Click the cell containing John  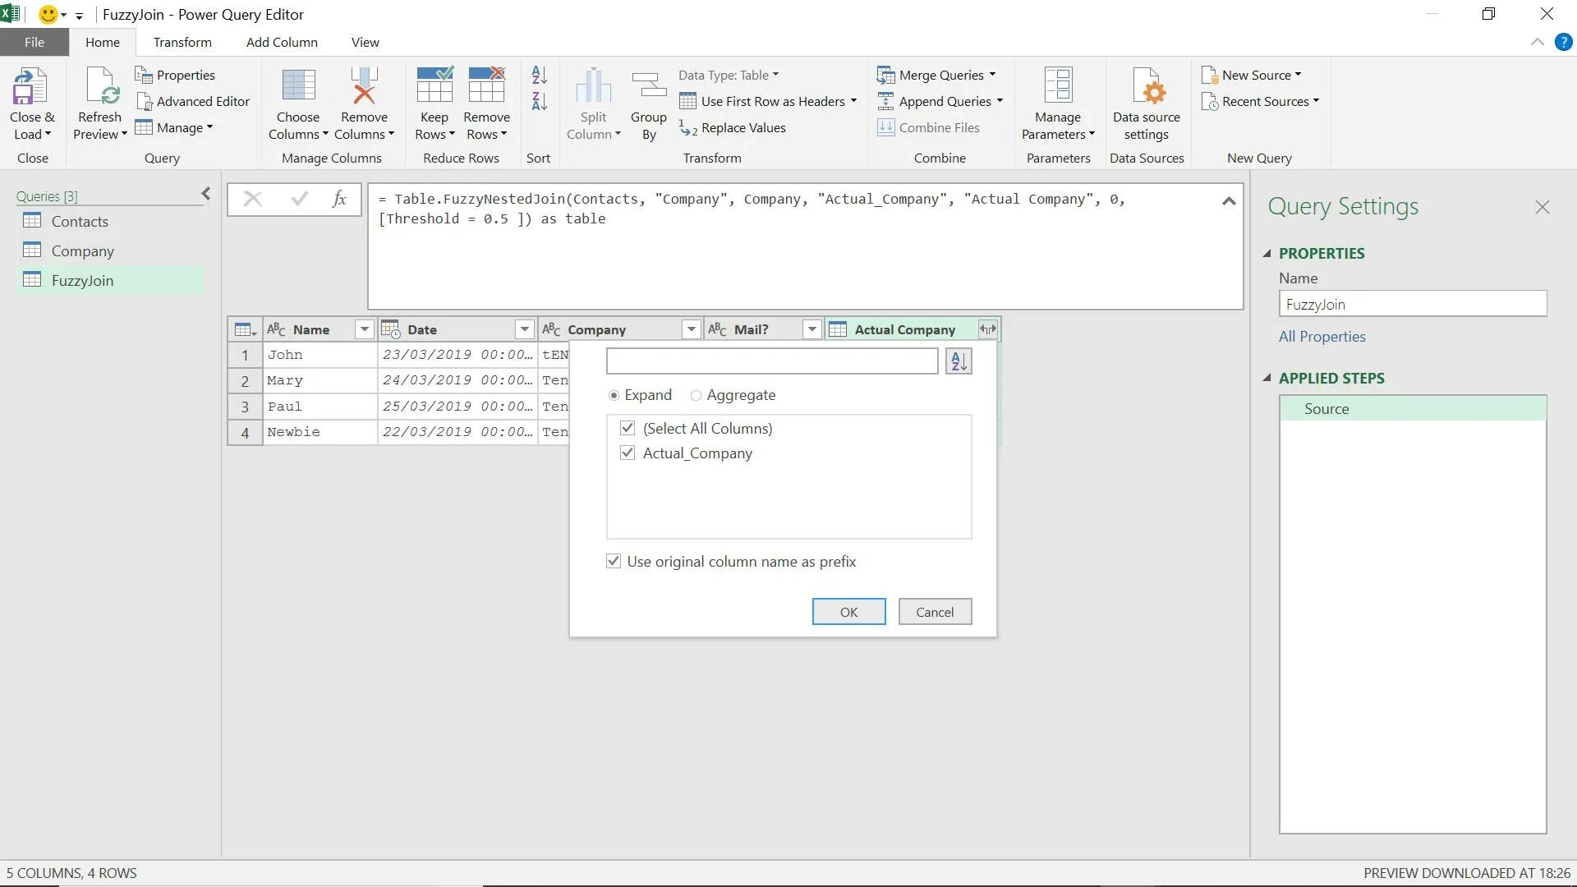320,355
